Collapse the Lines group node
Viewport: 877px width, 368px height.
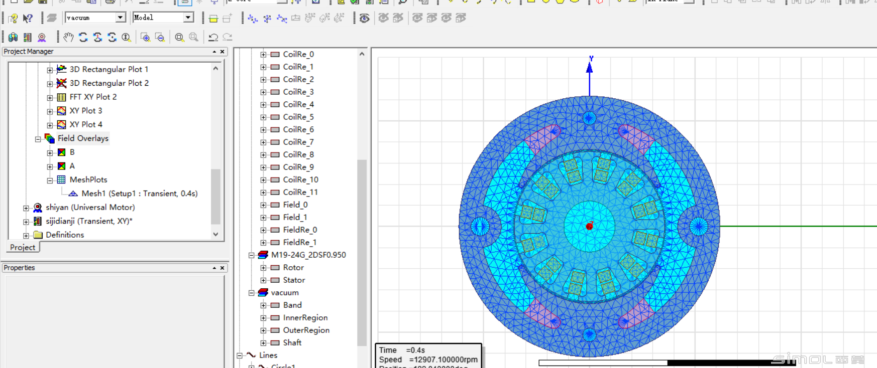point(240,355)
